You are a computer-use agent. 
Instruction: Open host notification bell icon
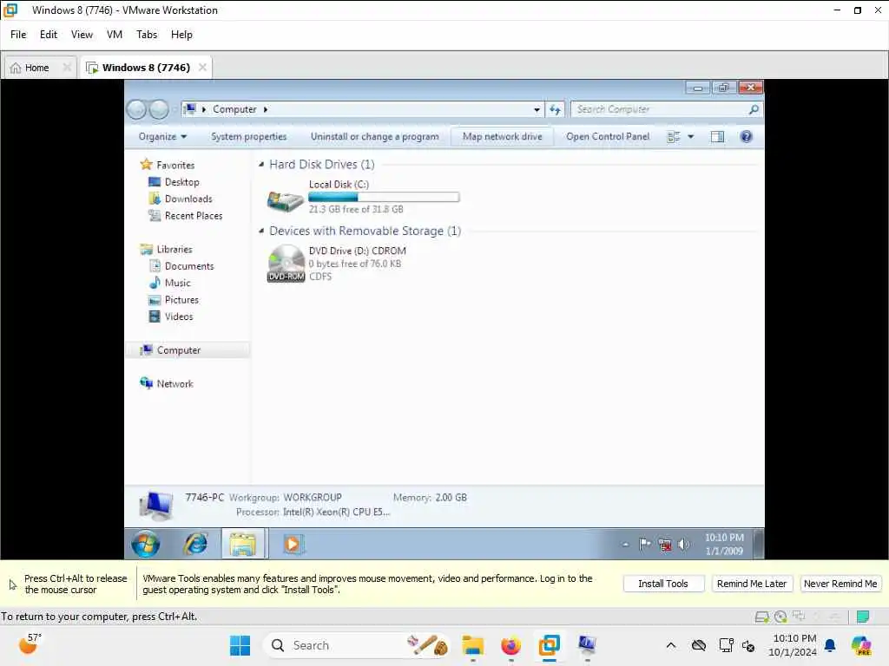point(830,645)
